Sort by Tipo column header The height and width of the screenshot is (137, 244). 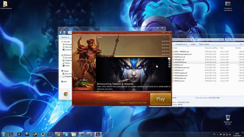[222, 48]
